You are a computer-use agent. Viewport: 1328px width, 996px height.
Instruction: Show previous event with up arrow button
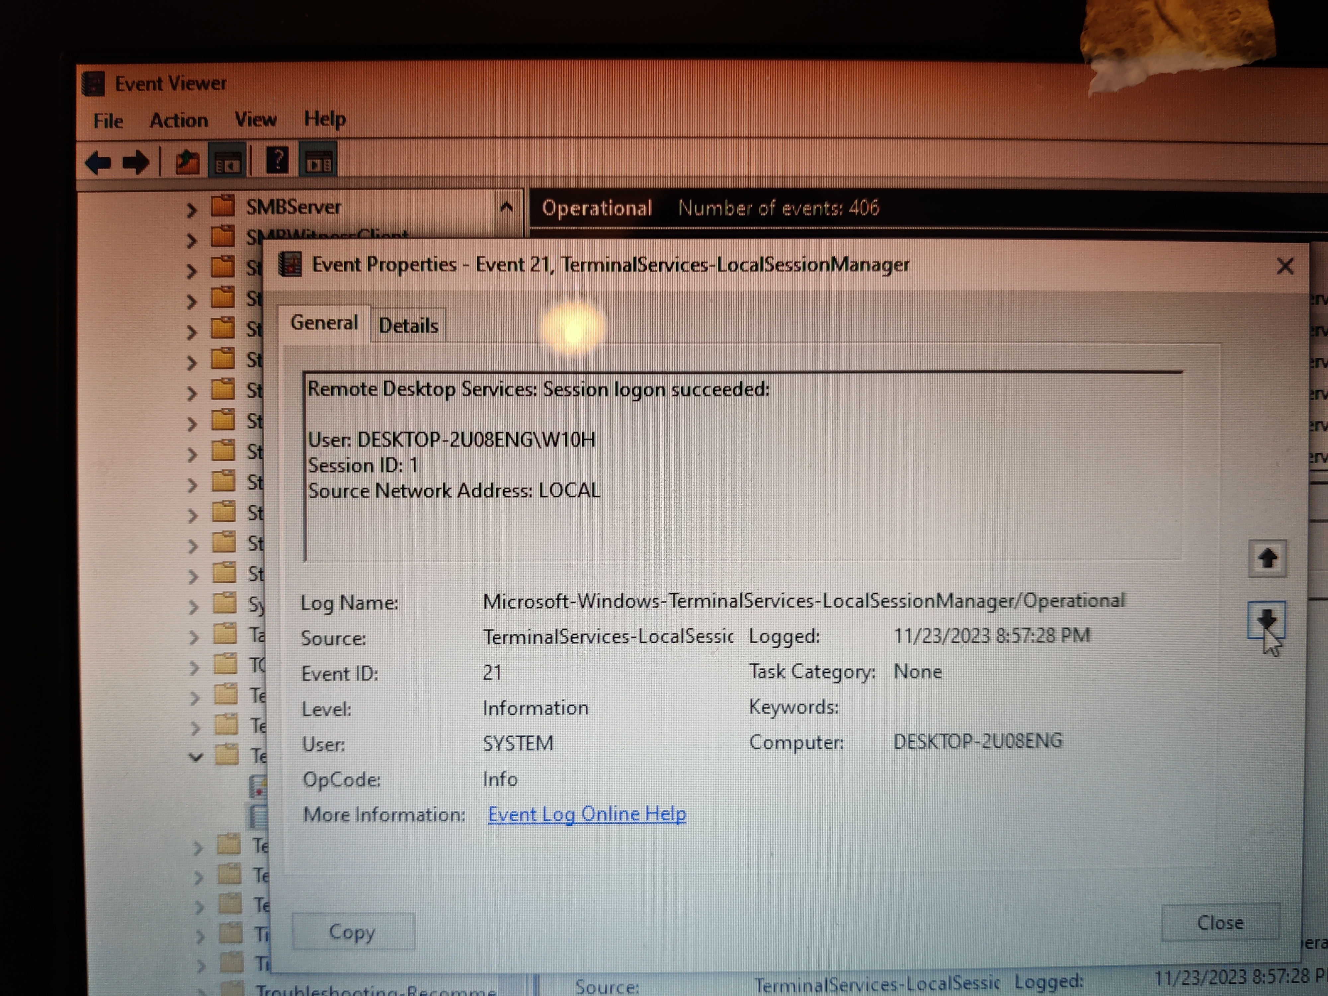click(1267, 558)
